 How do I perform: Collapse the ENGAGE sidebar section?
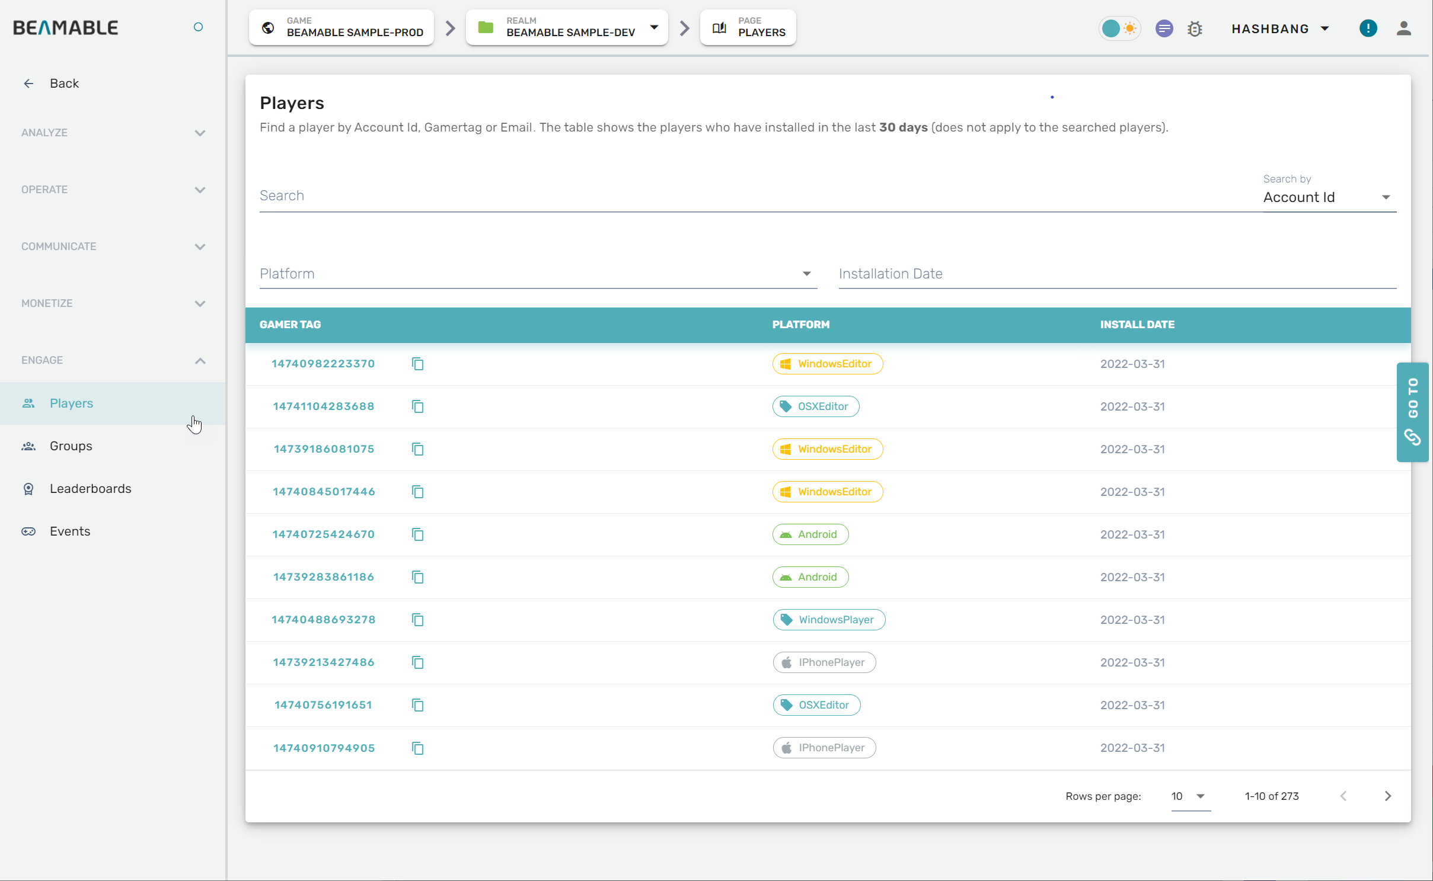(113, 360)
